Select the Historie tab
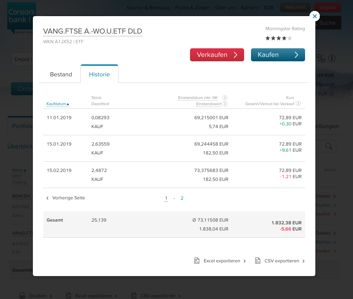Screen dimensions: 353x299 pos(99,74)
